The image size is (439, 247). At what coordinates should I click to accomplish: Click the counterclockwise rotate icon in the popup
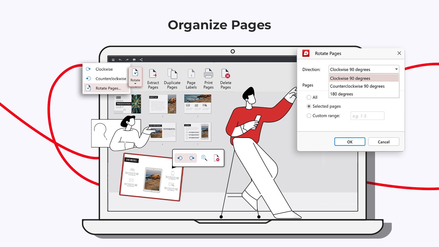tap(180, 158)
